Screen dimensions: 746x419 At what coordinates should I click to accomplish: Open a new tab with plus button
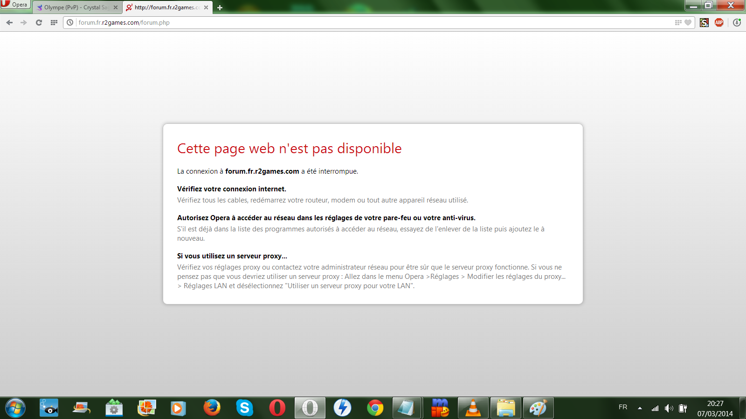click(220, 7)
